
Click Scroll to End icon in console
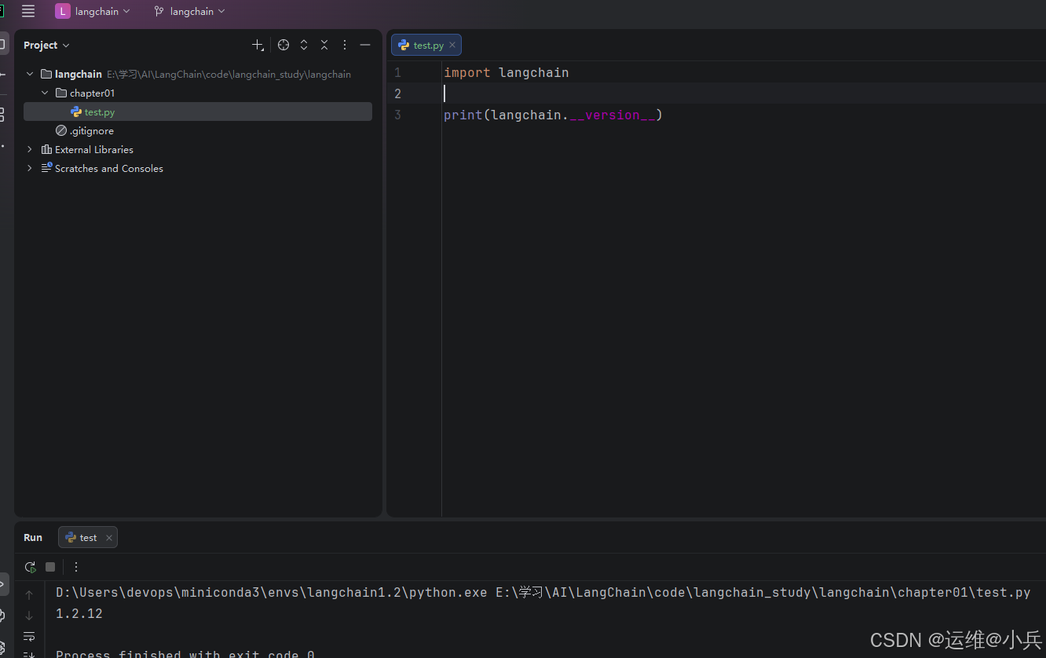29,653
